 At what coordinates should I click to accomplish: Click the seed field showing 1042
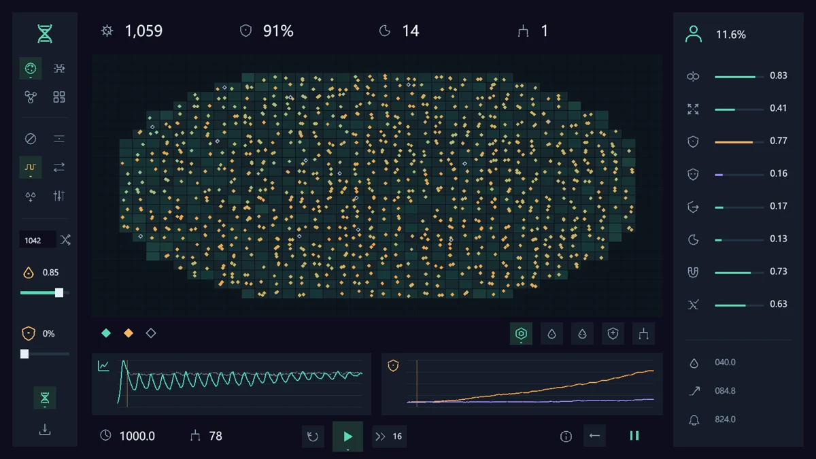click(37, 240)
